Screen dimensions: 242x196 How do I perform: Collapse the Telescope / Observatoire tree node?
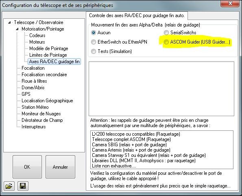(x=9, y=22)
